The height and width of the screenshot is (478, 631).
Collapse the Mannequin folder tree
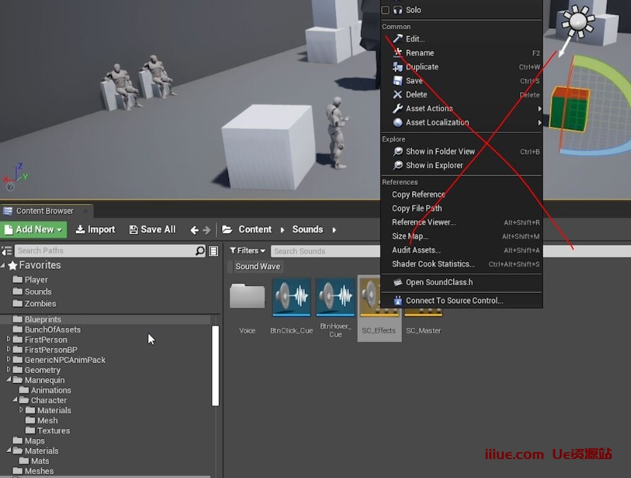[9, 380]
